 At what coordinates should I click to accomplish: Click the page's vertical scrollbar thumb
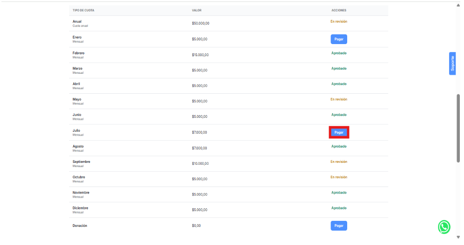click(x=458, y=128)
